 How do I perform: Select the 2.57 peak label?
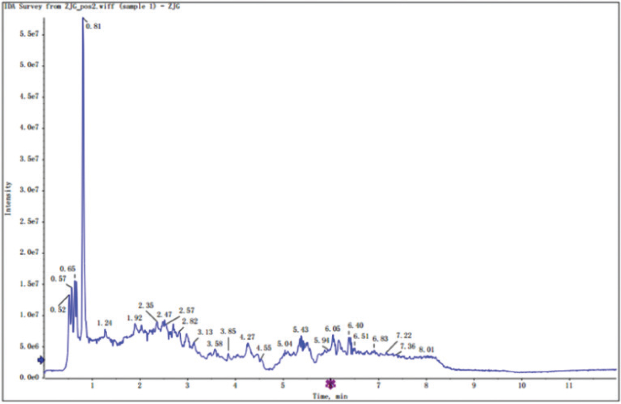click(x=186, y=310)
